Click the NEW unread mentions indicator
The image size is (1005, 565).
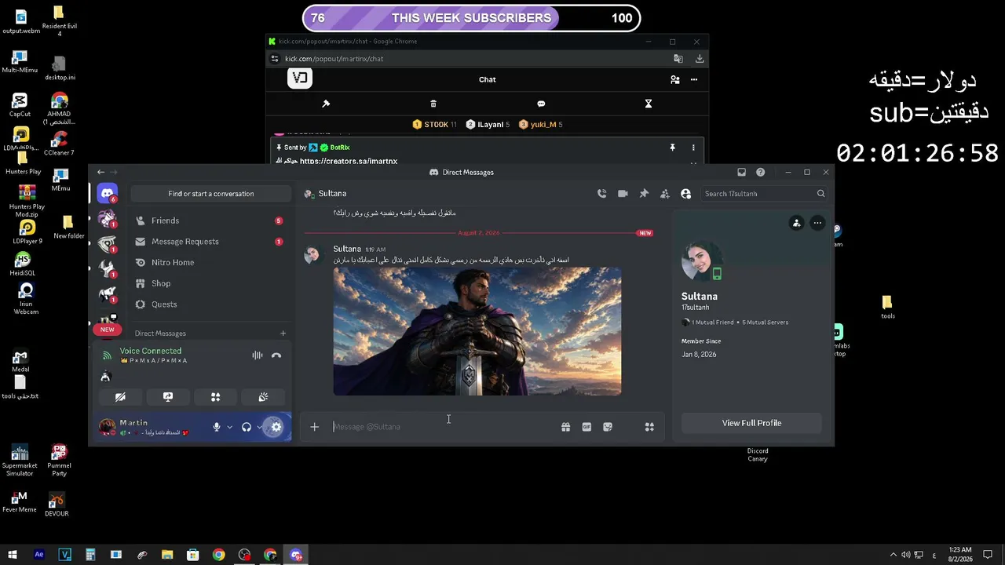108,330
